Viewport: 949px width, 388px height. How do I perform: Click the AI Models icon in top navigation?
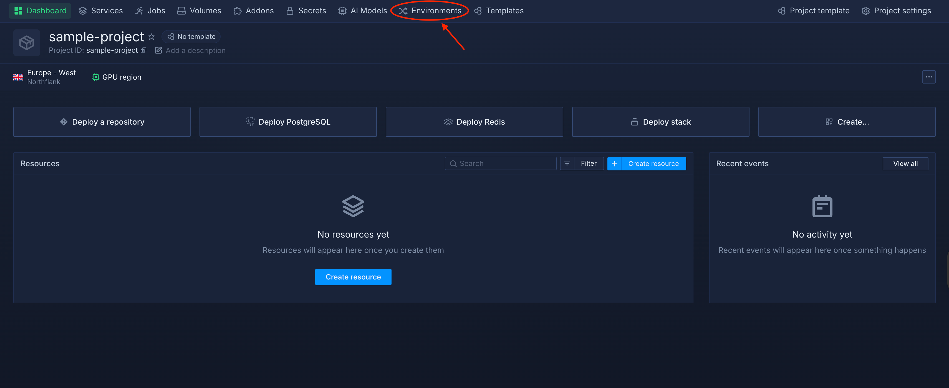[342, 11]
